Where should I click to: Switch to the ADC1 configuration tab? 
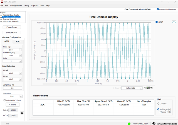(x=7, y=41)
